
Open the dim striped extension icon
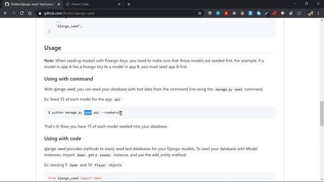click(x=299, y=13)
